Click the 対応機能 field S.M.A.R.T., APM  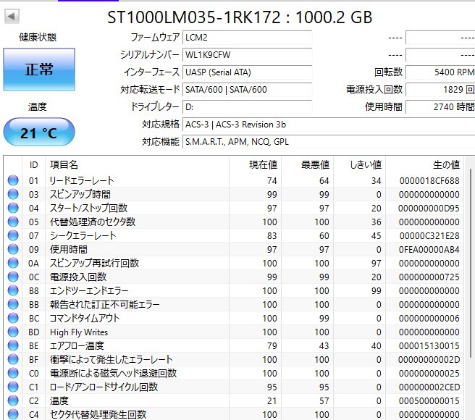(329, 142)
